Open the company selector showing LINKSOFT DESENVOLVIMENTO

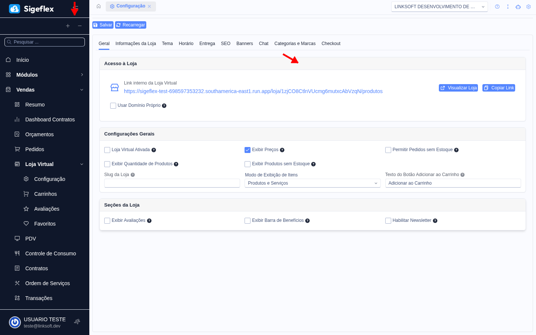439,6
